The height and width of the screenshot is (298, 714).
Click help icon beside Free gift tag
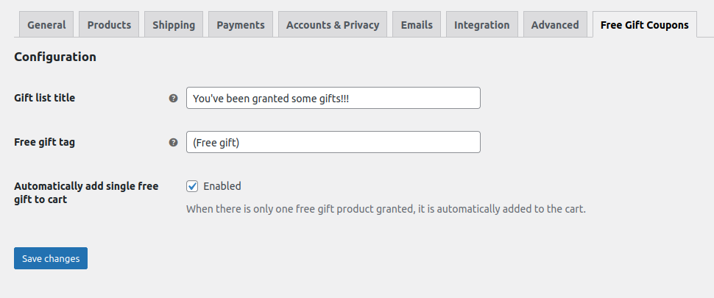pyautogui.click(x=174, y=143)
